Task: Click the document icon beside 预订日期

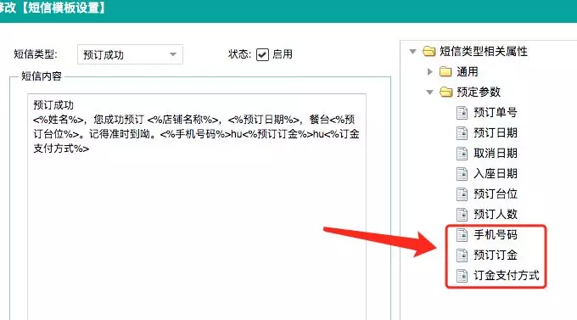Action: (462, 133)
